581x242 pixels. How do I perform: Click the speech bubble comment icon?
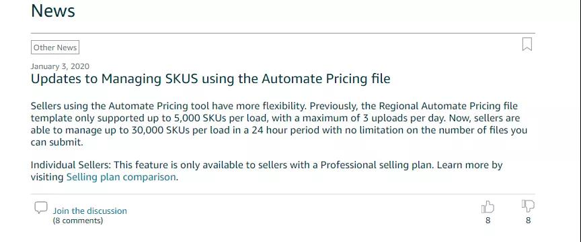click(41, 208)
